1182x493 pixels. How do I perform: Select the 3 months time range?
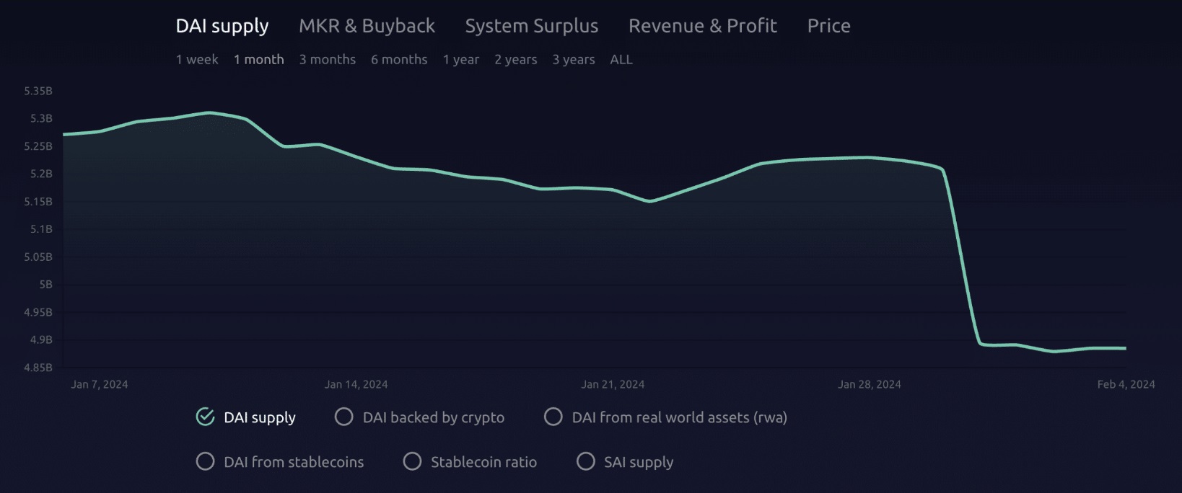tap(328, 60)
